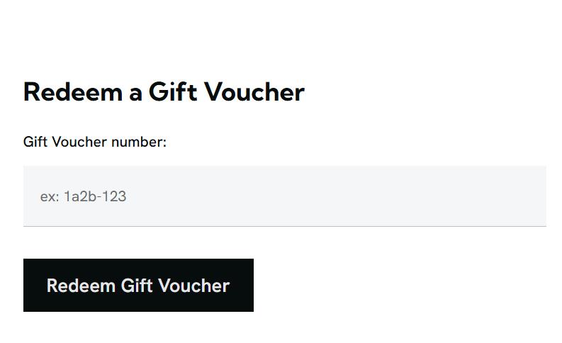Click the "1a2b-123" example code text
The width and height of the screenshot is (562, 343).
[x=95, y=196]
